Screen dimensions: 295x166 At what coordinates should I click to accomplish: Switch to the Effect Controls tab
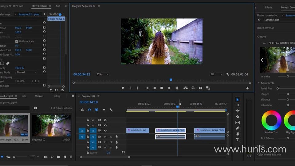pos(39,6)
